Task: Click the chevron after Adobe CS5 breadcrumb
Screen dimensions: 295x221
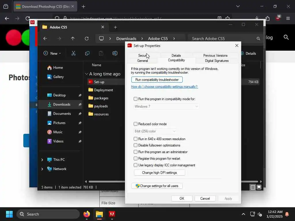Action: tap(174, 39)
